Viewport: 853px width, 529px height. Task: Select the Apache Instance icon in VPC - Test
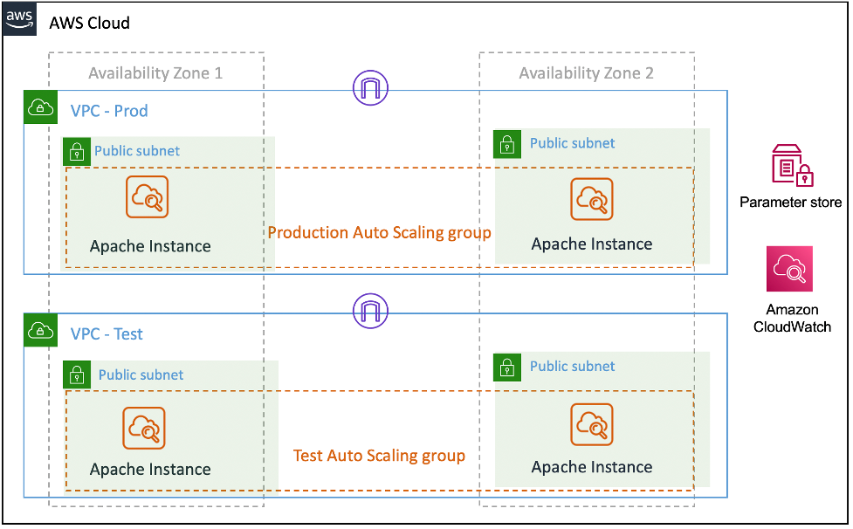tap(145, 429)
